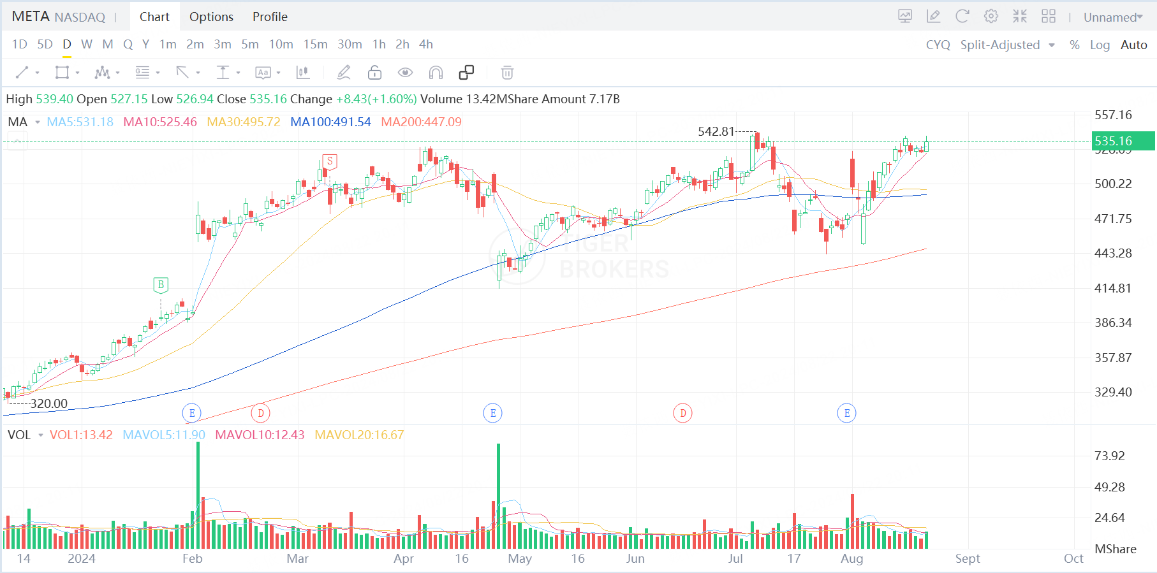1157x573 pixels.
Task: Open the Profile tab
Action: pyautogui.click(x=270, y=17)
